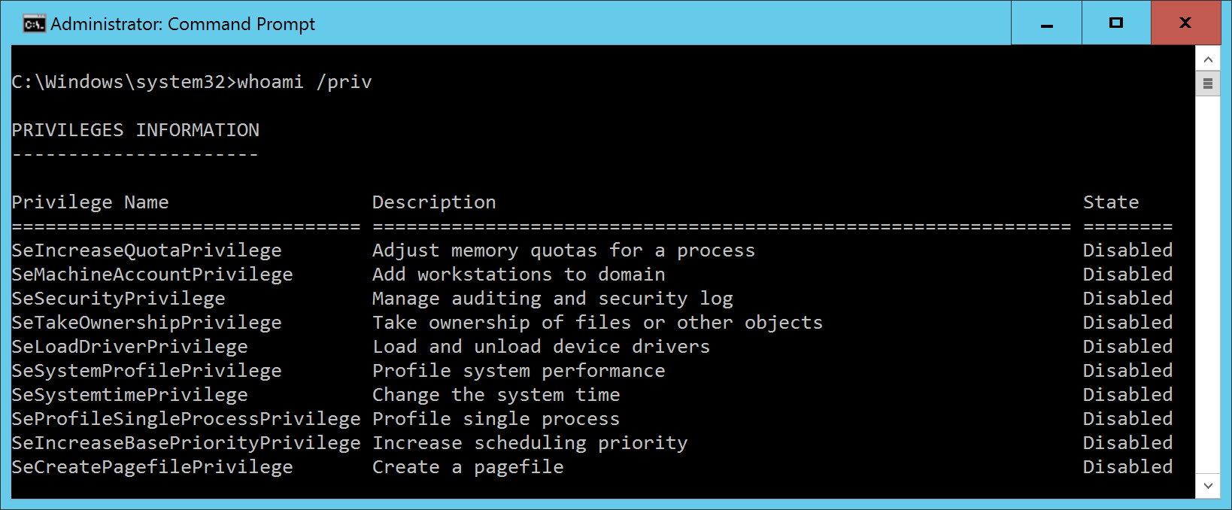Click the 'Privilege Name' column header
This screenshot has width=1232, height=510.
[90, 202]
